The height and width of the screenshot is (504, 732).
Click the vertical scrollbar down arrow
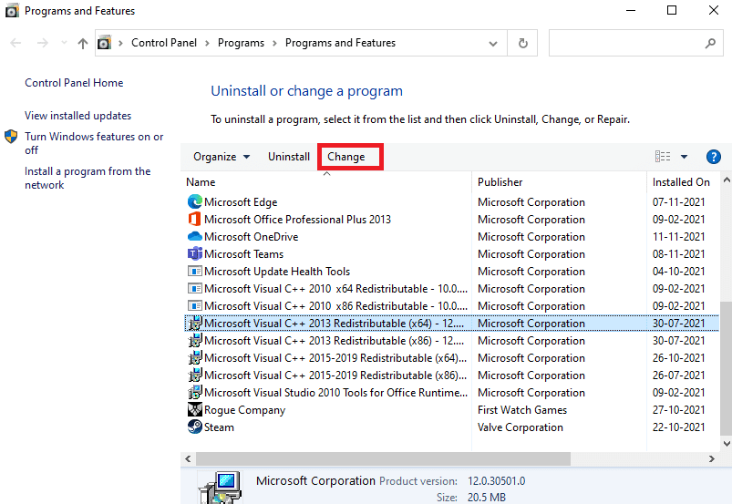(x=727, y=444)
